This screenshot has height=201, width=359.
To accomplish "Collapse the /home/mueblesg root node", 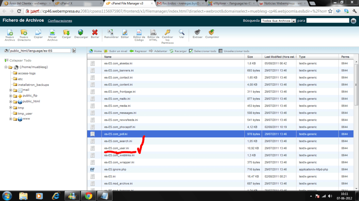I will click(6, 67).
